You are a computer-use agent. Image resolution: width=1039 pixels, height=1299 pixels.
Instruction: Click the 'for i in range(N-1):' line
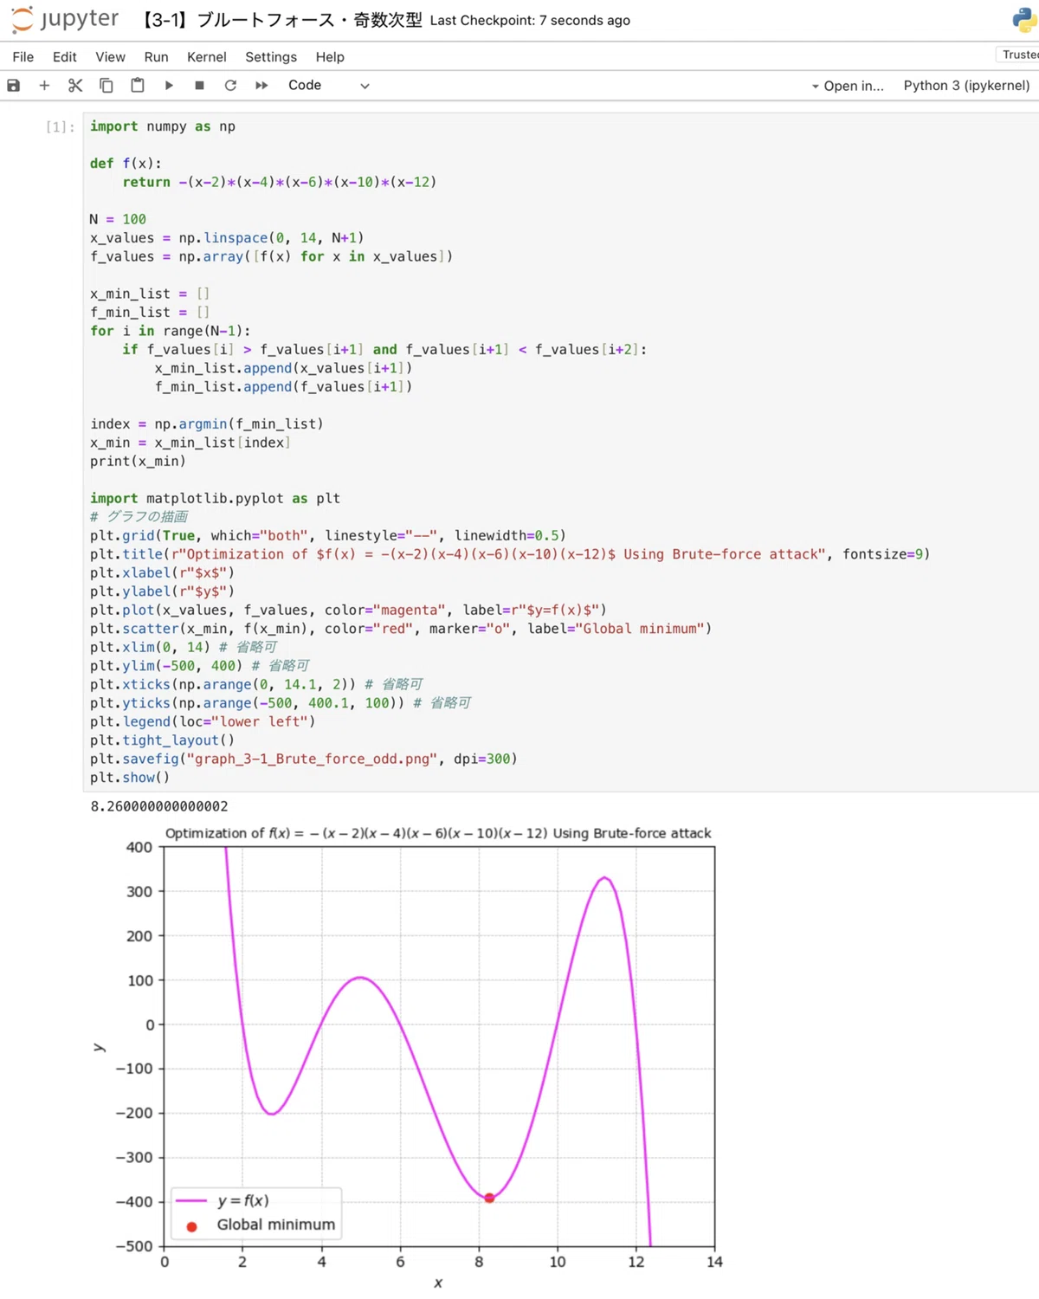click(x=170, y=331)
